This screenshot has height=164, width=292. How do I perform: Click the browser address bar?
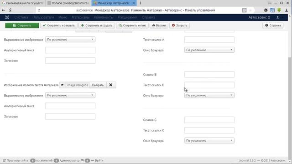(145, 10)
